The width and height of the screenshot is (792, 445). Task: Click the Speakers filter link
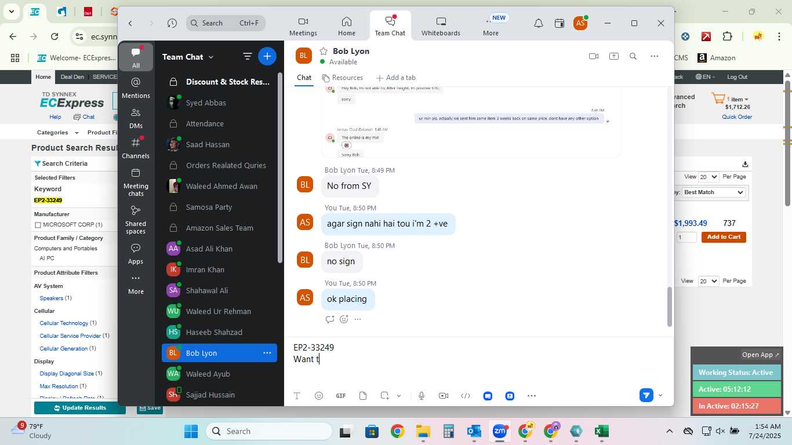pyautogui.click(x=52, y=298)
